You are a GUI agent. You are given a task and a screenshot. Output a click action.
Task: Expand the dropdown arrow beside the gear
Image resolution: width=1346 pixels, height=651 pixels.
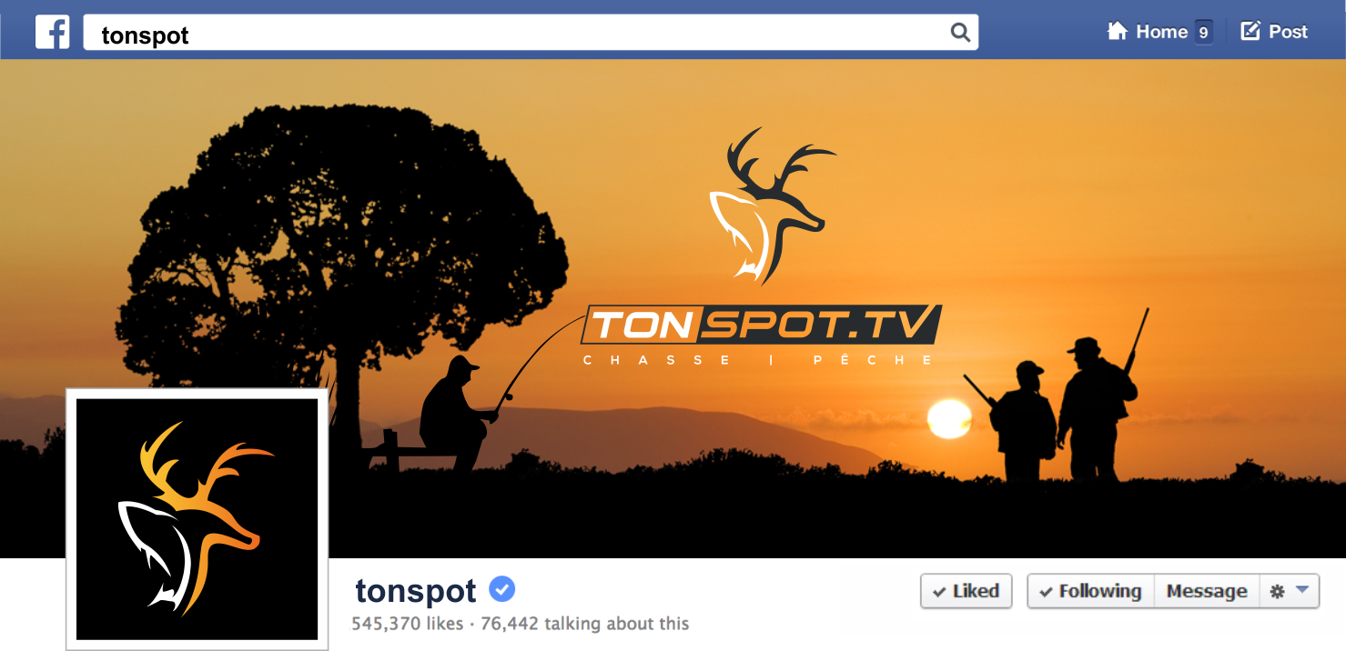1302,590
